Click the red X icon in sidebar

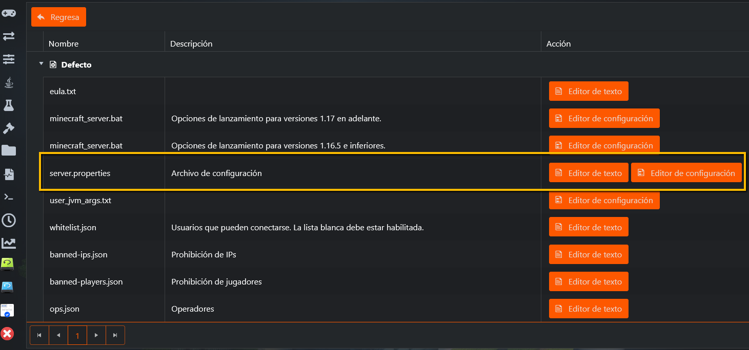(8, 334)
